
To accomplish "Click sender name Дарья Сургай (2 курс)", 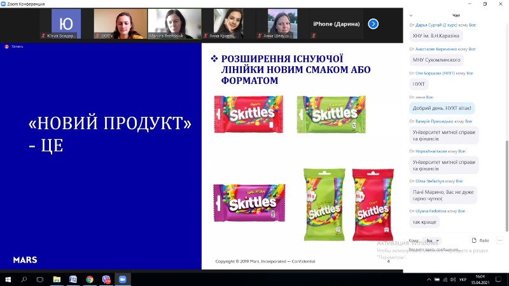I will (436, 25).
